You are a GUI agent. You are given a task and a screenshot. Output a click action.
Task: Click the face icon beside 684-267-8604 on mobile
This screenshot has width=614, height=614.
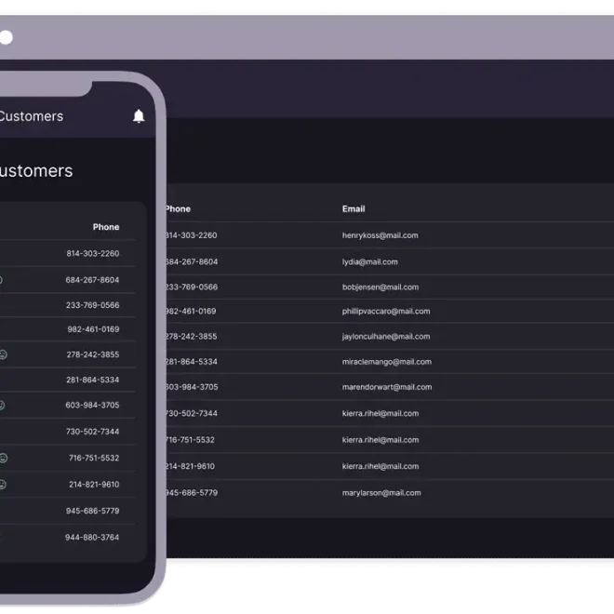1,280
